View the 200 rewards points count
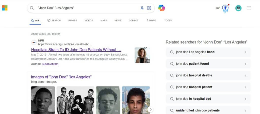 (x=218, y=8)
